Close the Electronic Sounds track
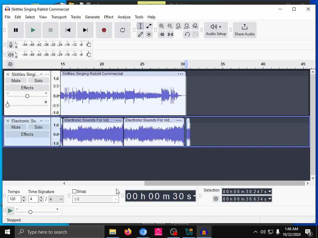 8,121
